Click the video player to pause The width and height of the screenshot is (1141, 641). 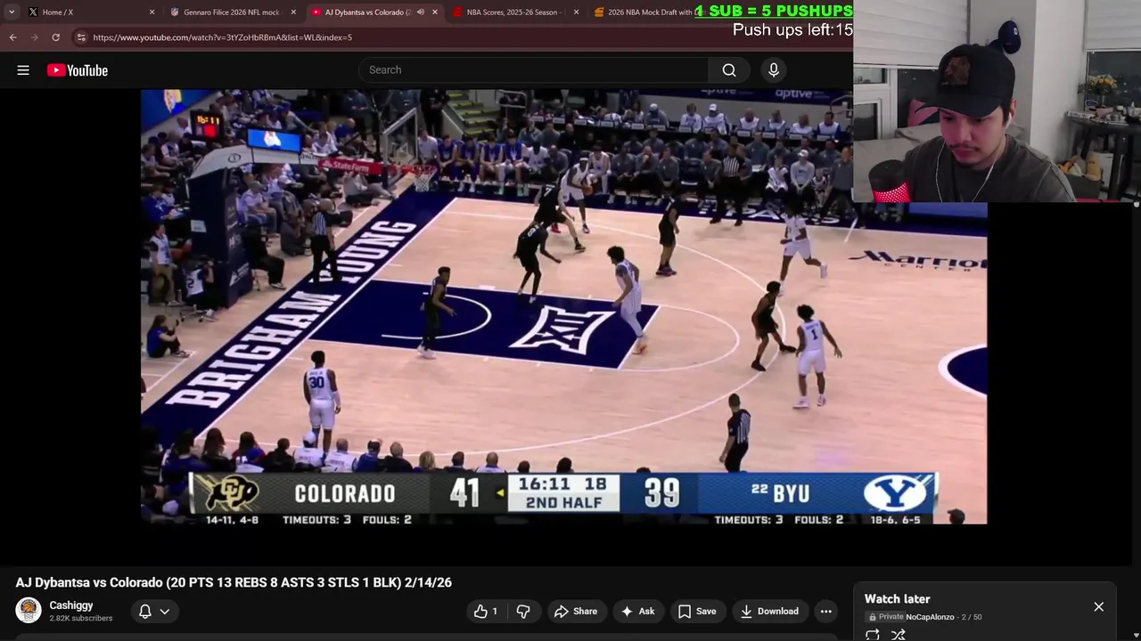pos(563,306)
